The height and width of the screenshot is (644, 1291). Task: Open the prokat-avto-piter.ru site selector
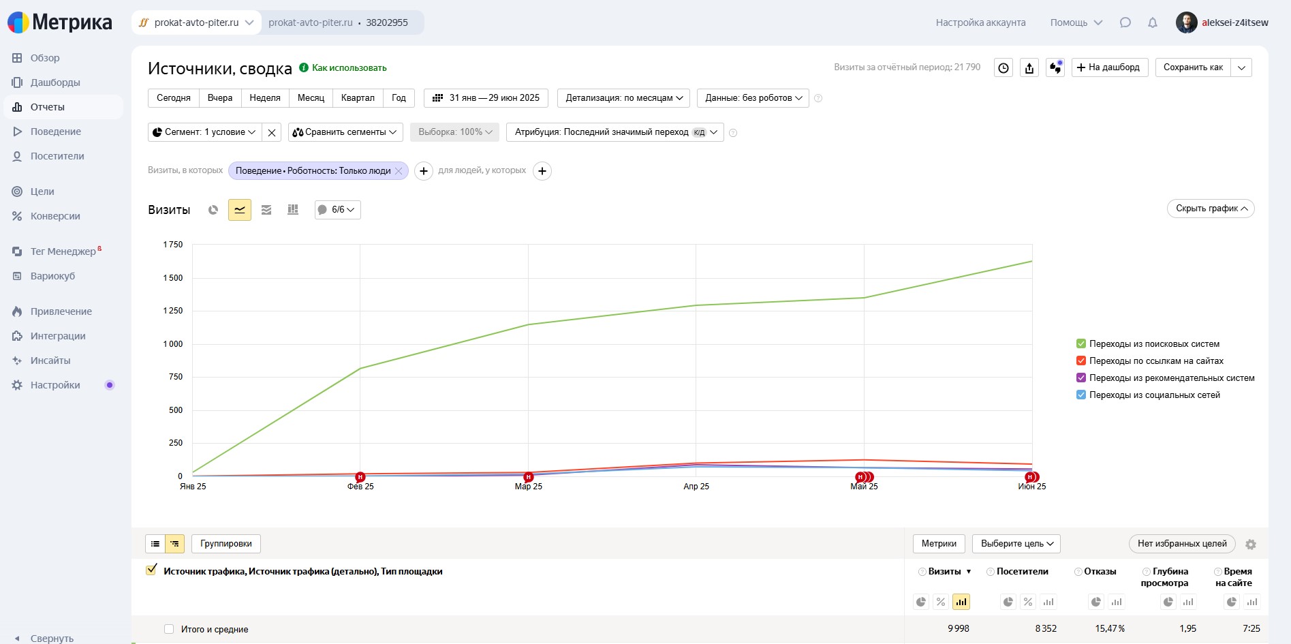196,22
